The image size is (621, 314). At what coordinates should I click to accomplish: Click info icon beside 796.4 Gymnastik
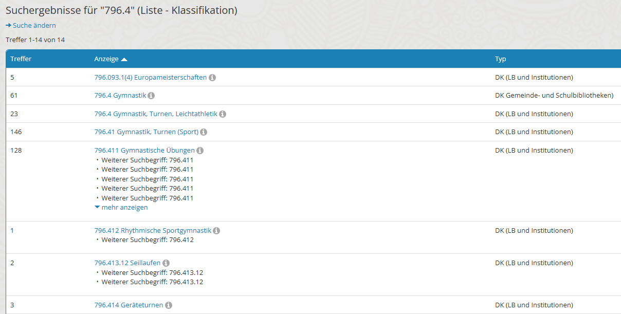point(151,96)
